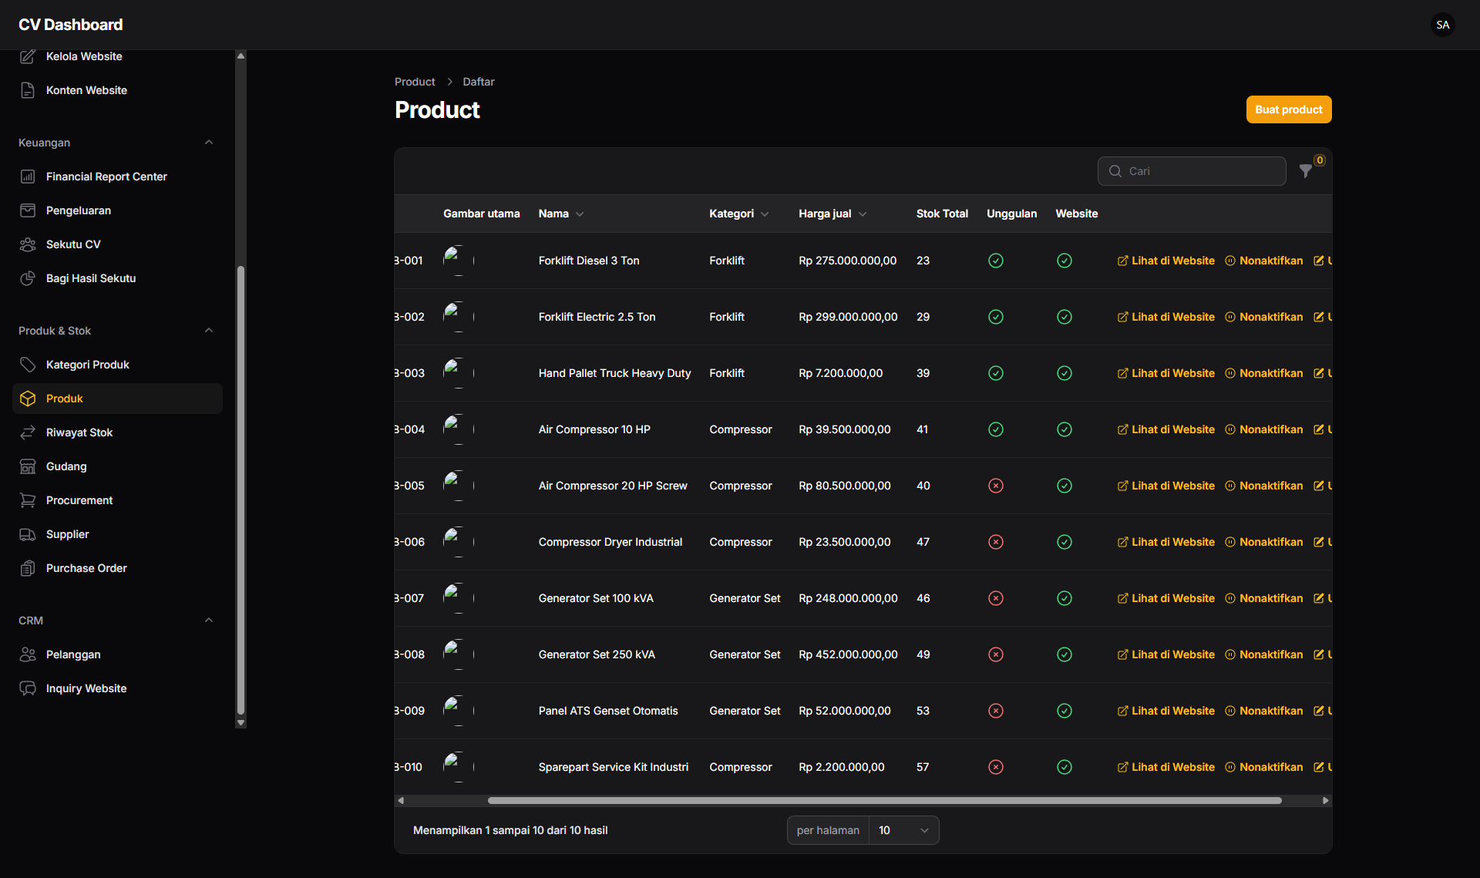Click the filter funnel icon
Image resolution: width=1480 pixels, height=878 pixels.
pyautogui.click(x=1305, y=171)
